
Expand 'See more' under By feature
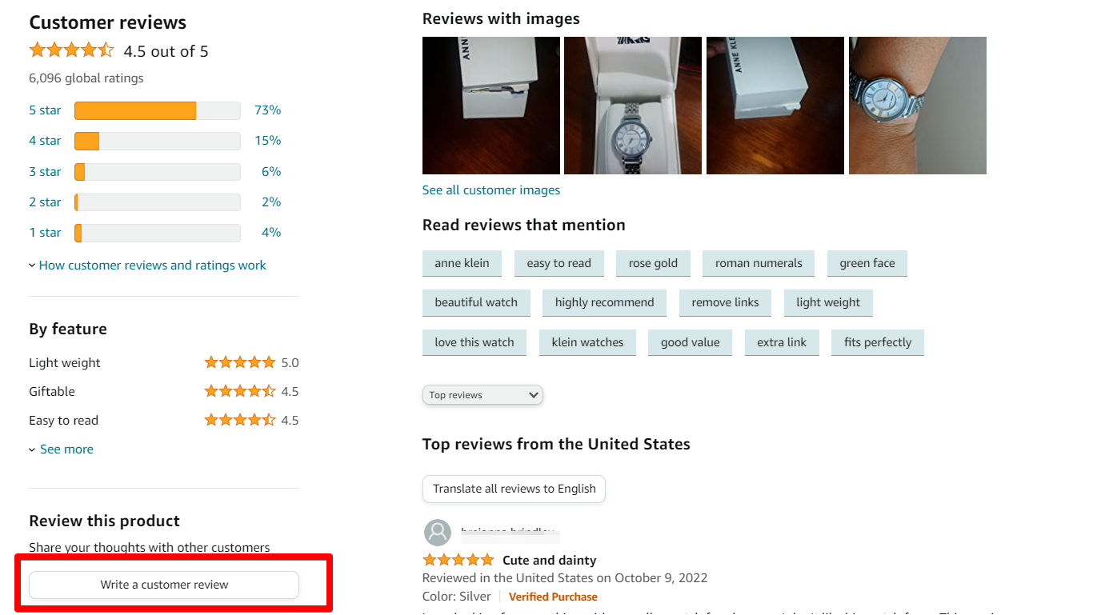click(x=66, y=449)
